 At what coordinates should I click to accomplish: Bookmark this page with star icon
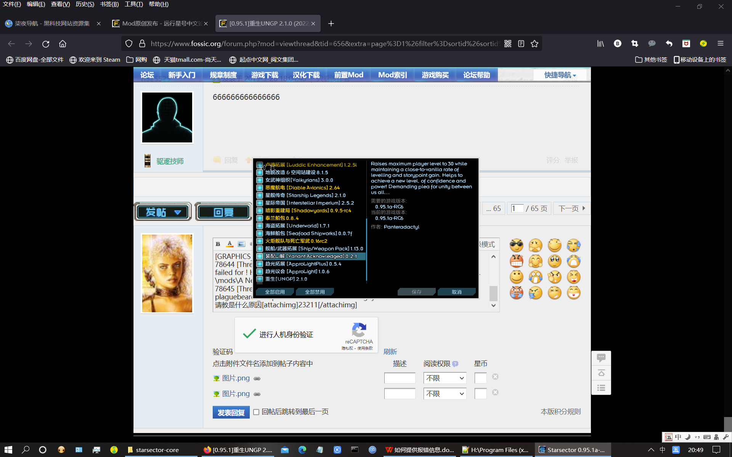[535, 44]
